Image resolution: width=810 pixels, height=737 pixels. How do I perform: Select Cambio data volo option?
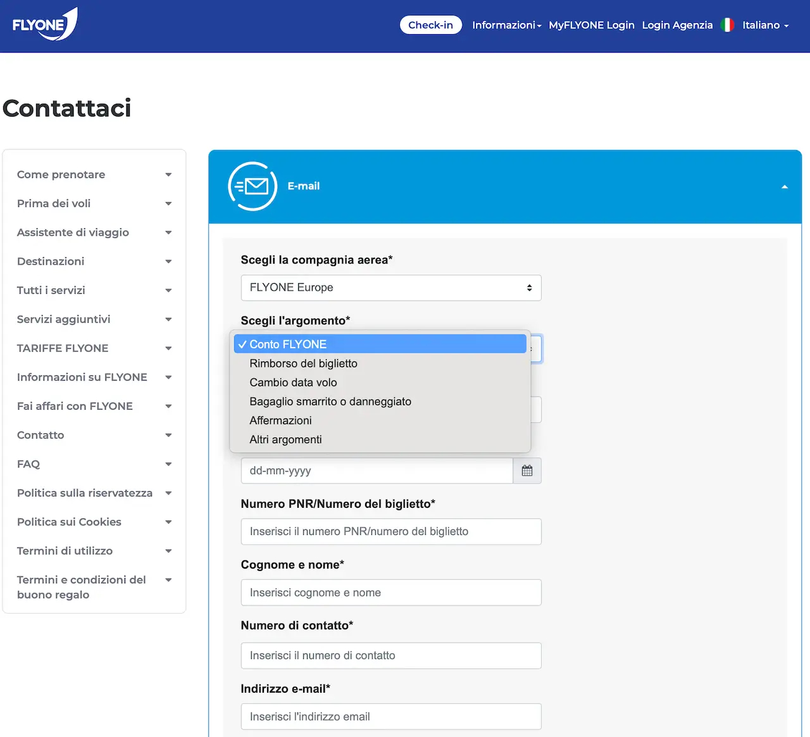coord(380,382)
